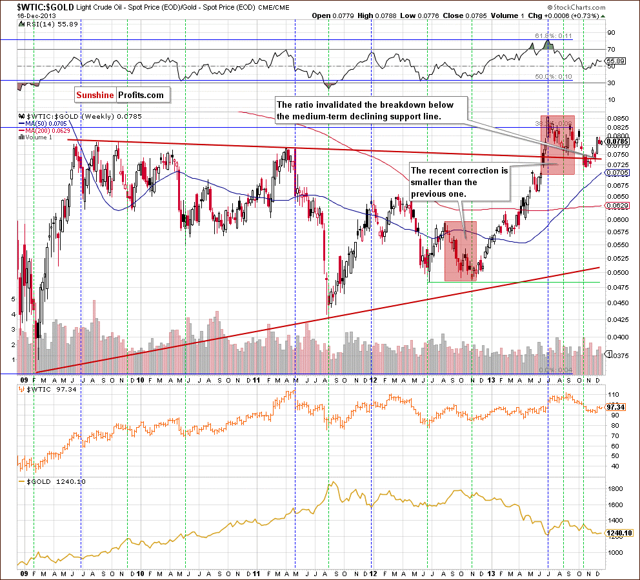Click the red shaded 2012 correction rectangle
Image resolution: width=640 pixels, height=580 pixels.
click(461, 251)
